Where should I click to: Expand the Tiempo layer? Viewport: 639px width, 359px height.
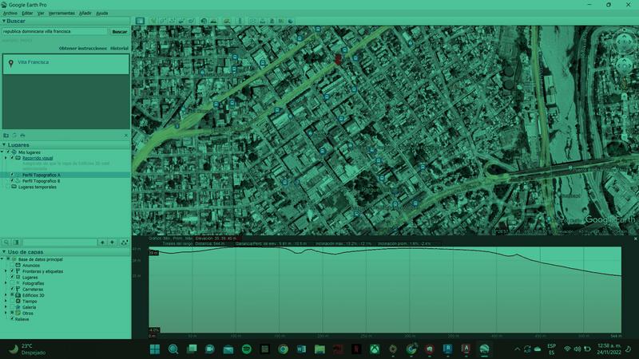(x=6, y=302)
